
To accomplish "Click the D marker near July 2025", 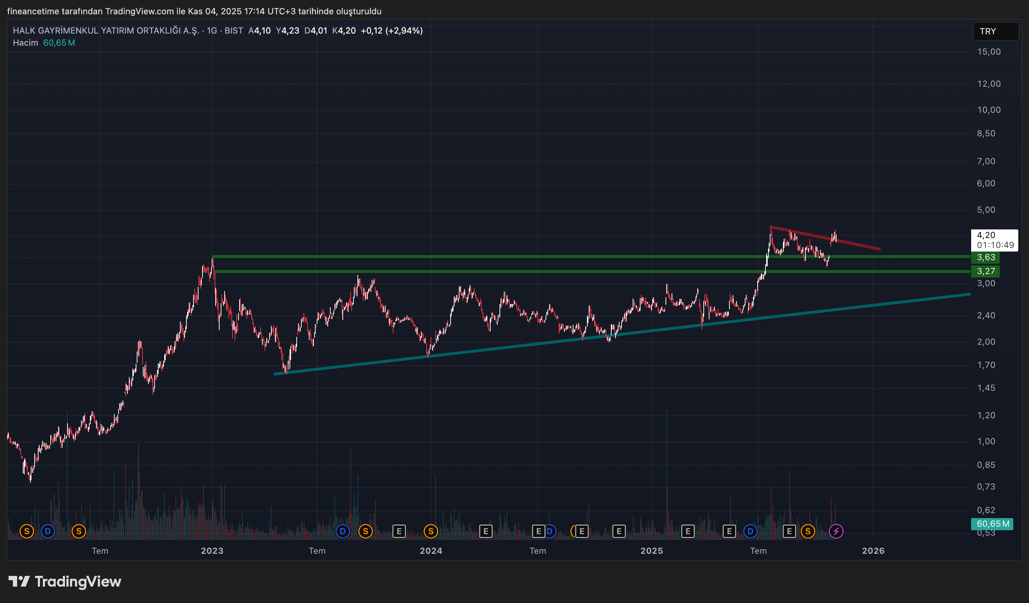I will (x=750, y=531).
